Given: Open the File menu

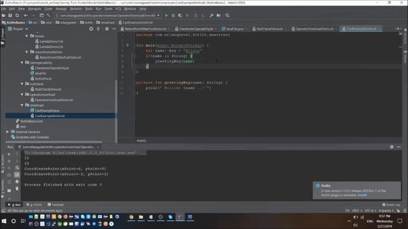Looking at the screenshot, I should [x=4, y=9].
